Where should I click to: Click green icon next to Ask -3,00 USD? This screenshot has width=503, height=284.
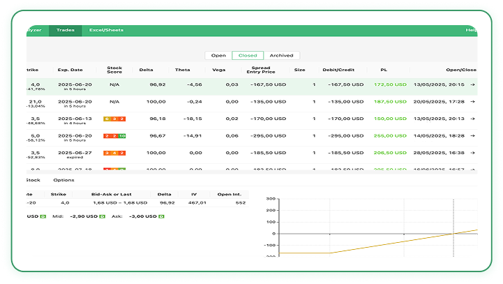161,216
